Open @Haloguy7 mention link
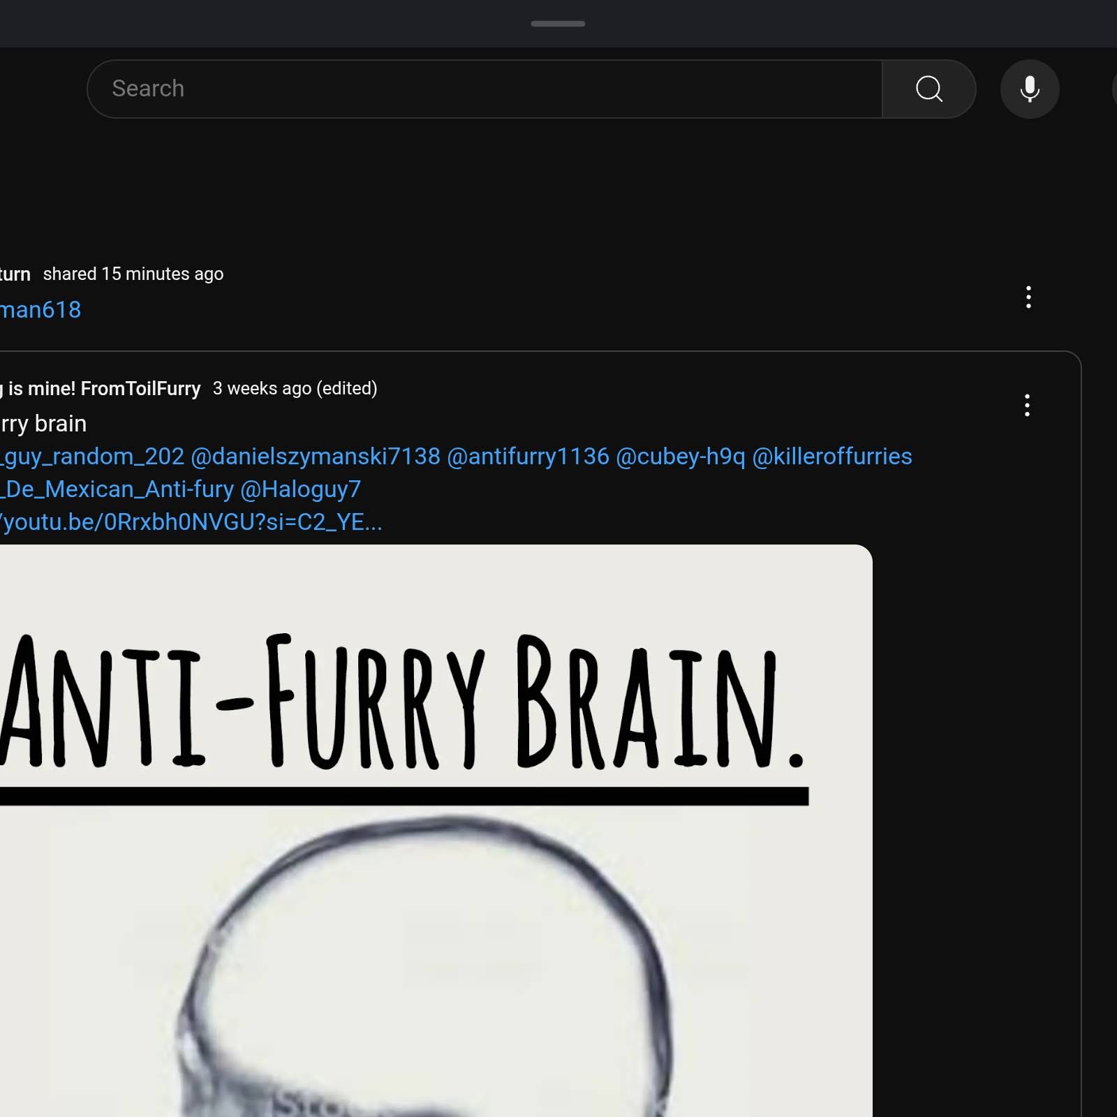 click(x=301, y=489)
